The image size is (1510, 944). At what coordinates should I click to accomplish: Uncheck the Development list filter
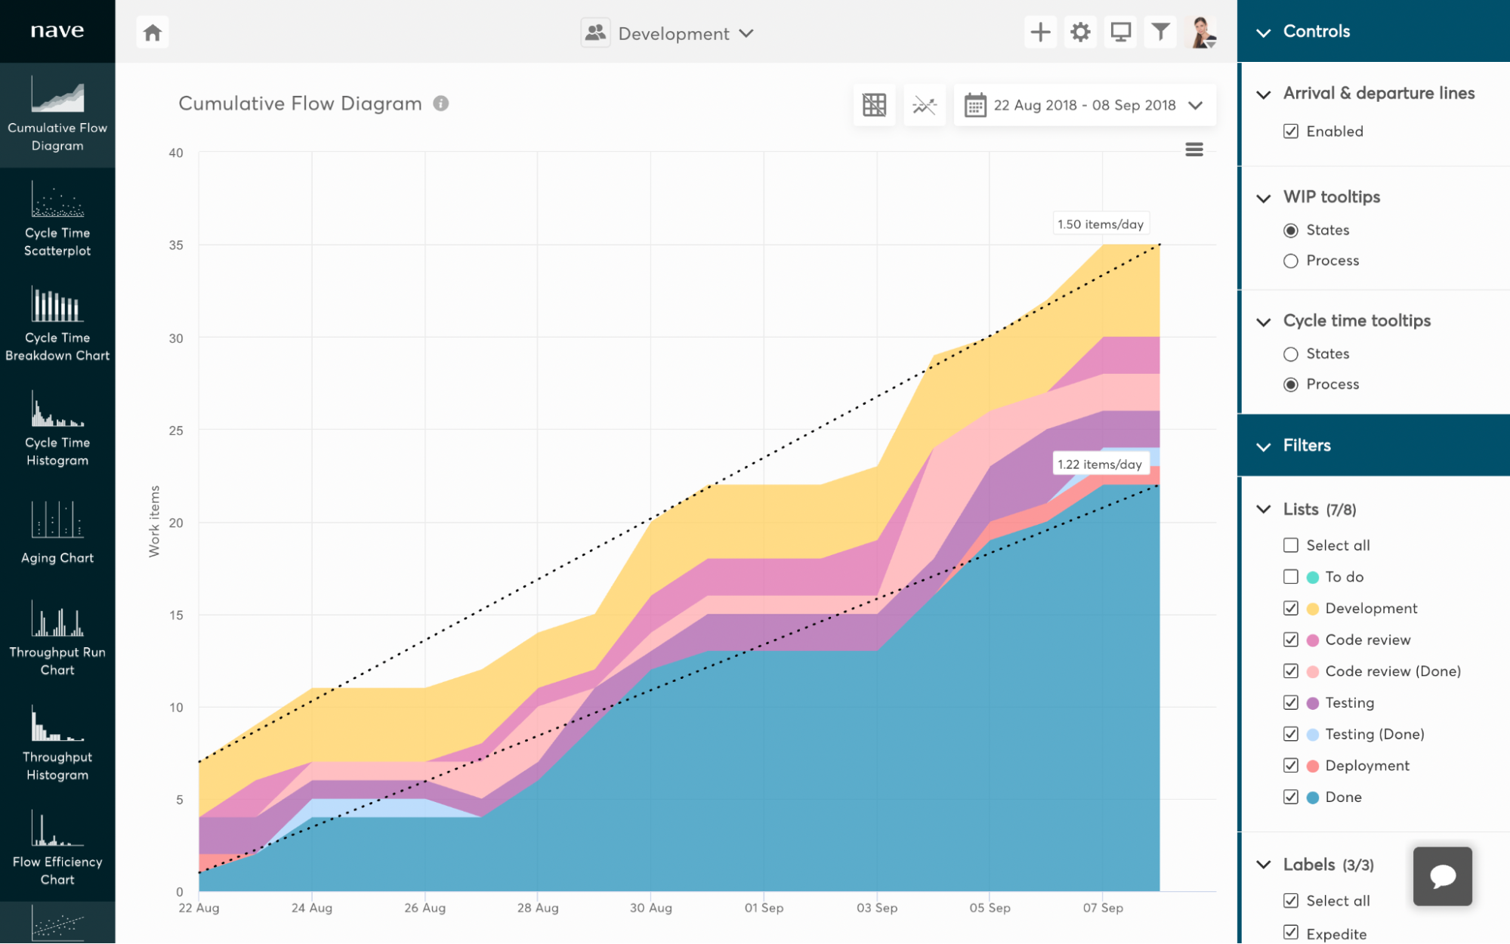pos(1291,608)
